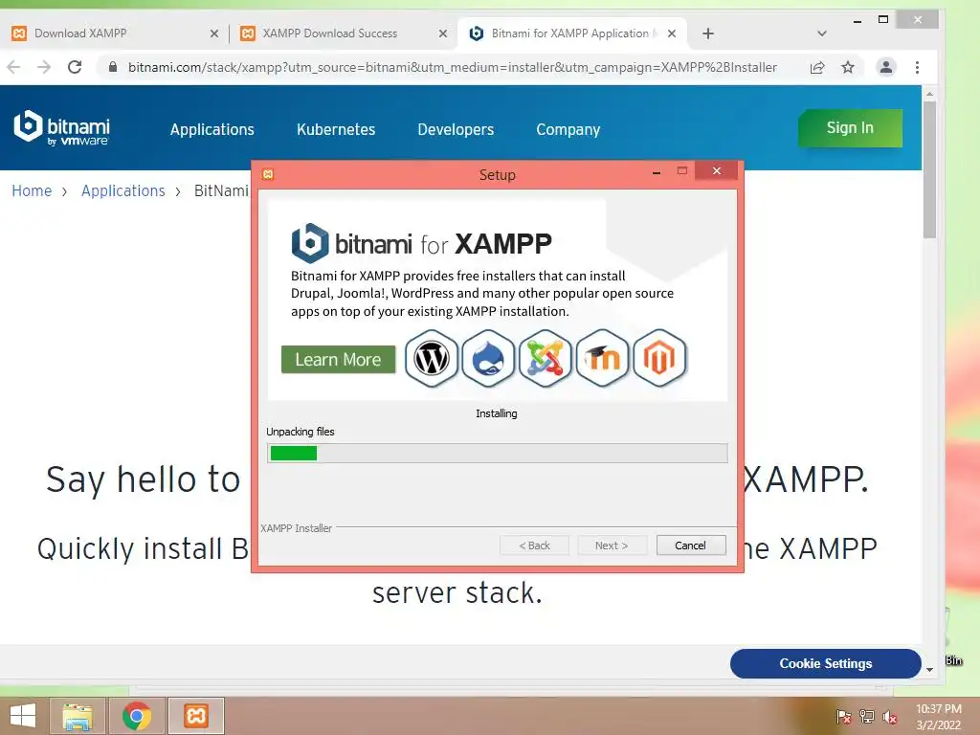Click the Magento icon in Setup dialog

click(x=659, y=359)
